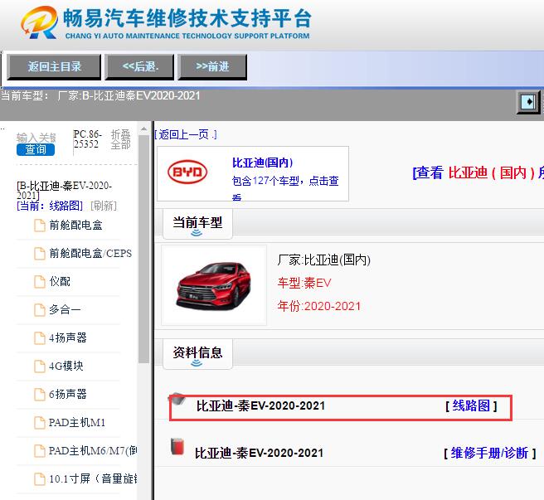Image resolution: width=544 pixels, height=500 pixels.
Task: Click file icon beside PAD主机M1
Action: tap(40, 423)
